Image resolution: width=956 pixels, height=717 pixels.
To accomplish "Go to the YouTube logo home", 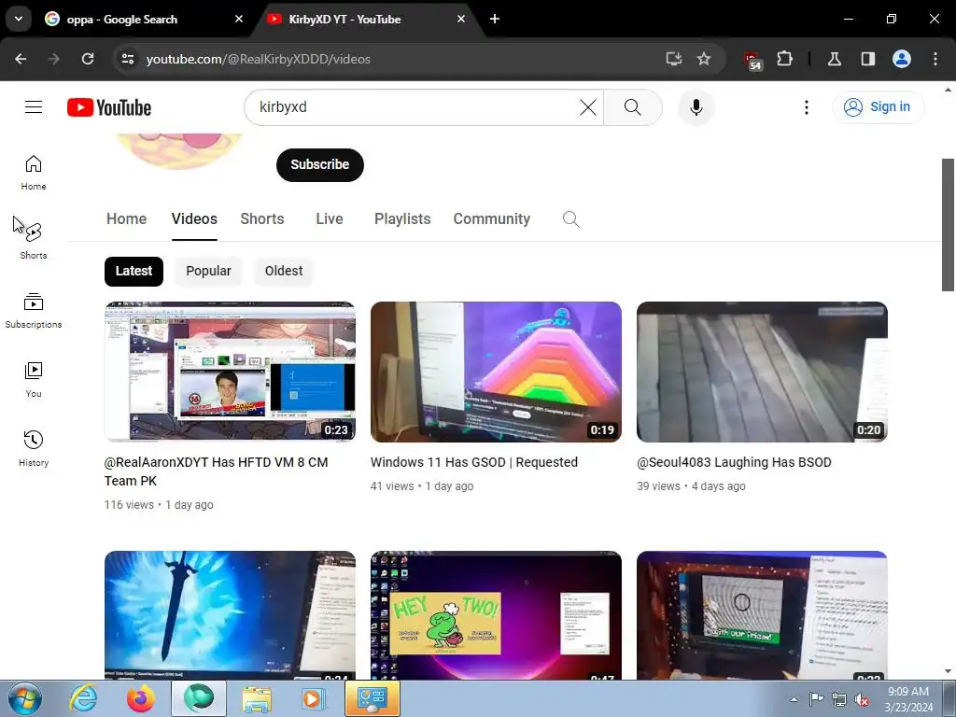I will 109,107.
